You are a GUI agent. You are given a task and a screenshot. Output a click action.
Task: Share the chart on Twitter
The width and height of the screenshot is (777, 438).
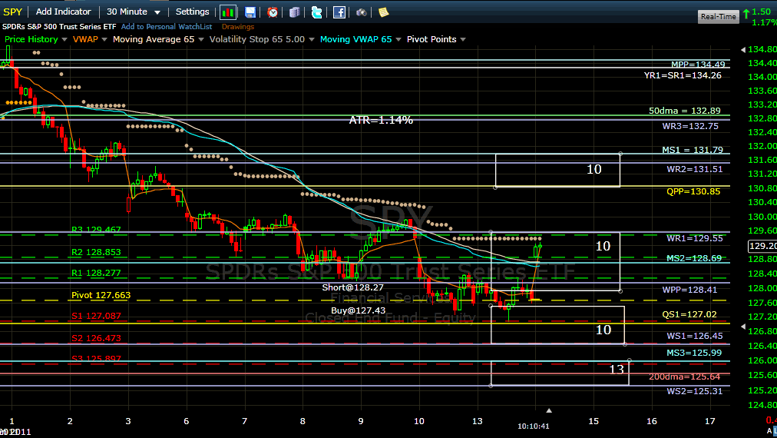[316, 12]
